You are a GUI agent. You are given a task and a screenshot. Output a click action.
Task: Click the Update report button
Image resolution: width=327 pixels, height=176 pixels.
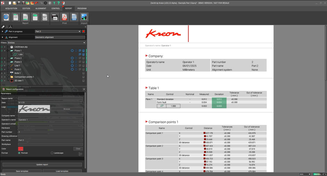42,165
